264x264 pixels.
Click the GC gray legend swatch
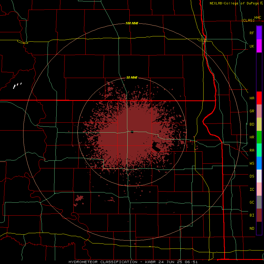tap(259, 202)
